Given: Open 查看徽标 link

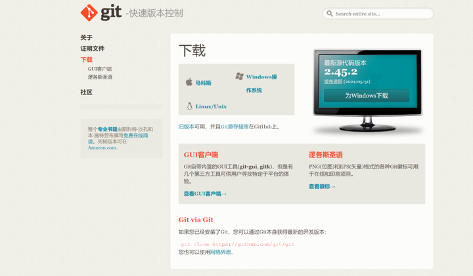Looking at the screenshot, I should [322, 187].
